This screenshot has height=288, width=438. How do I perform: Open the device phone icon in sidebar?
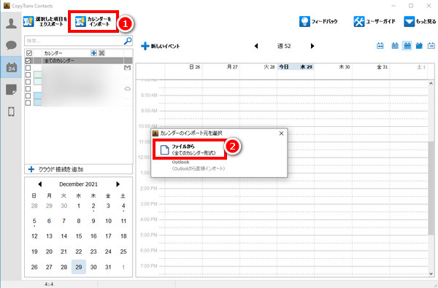(x=11, y=112)
